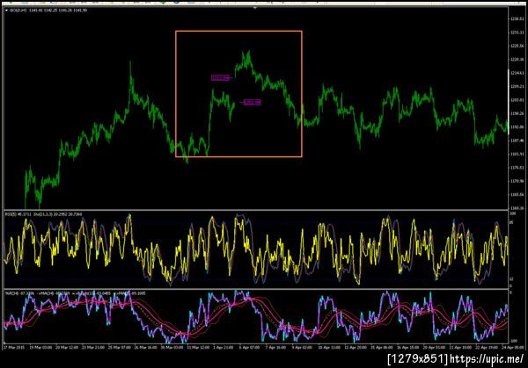Click the triangle beside GOLD,H1 title
The width and height of the screenshot is (528, 368).
point(6,11)
